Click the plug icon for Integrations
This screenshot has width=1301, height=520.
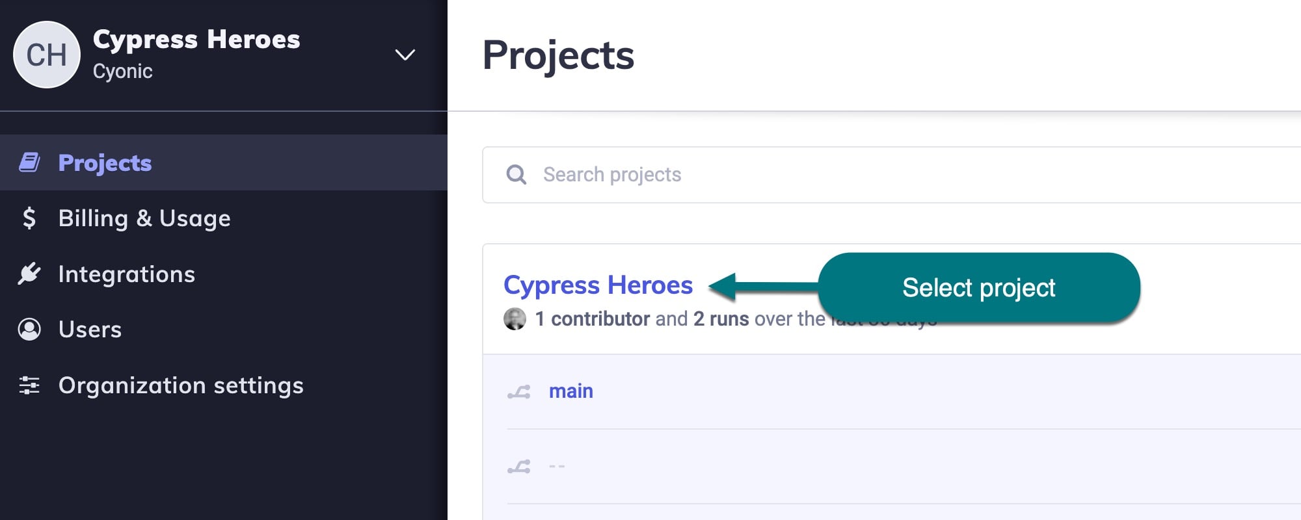[29, 274]
